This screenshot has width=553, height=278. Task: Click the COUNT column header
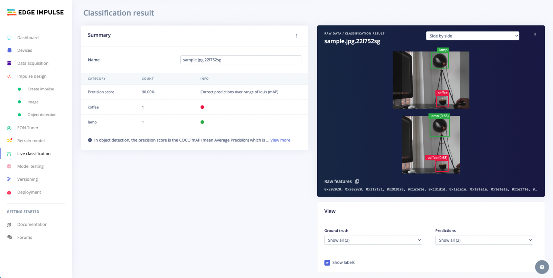148,79
